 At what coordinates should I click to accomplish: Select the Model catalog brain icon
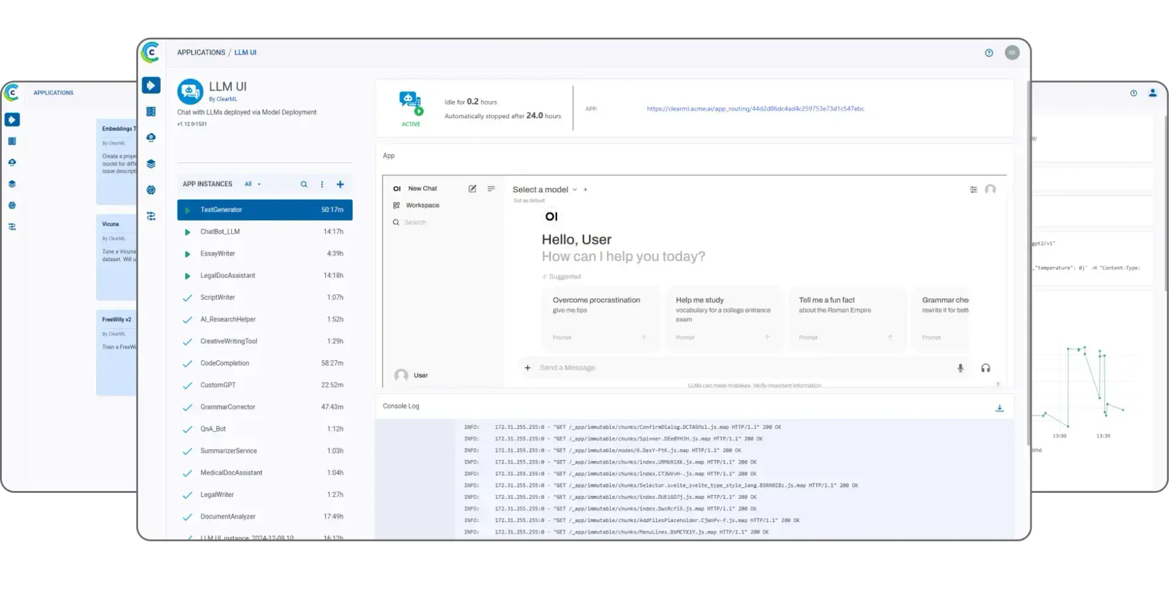(151, 190)
